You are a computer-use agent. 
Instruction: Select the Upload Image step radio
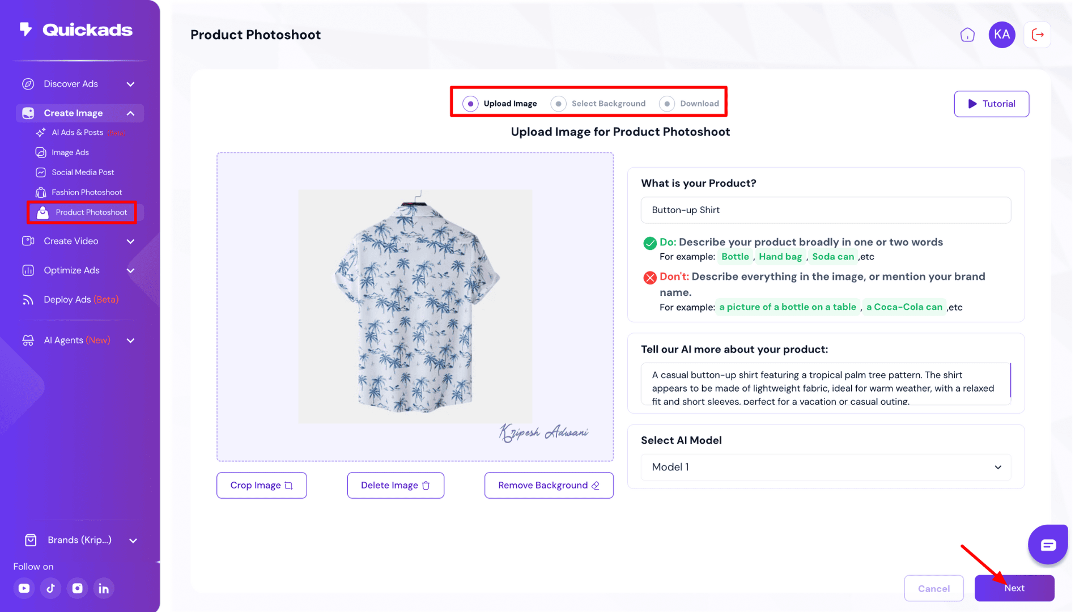tap(470, 104)
